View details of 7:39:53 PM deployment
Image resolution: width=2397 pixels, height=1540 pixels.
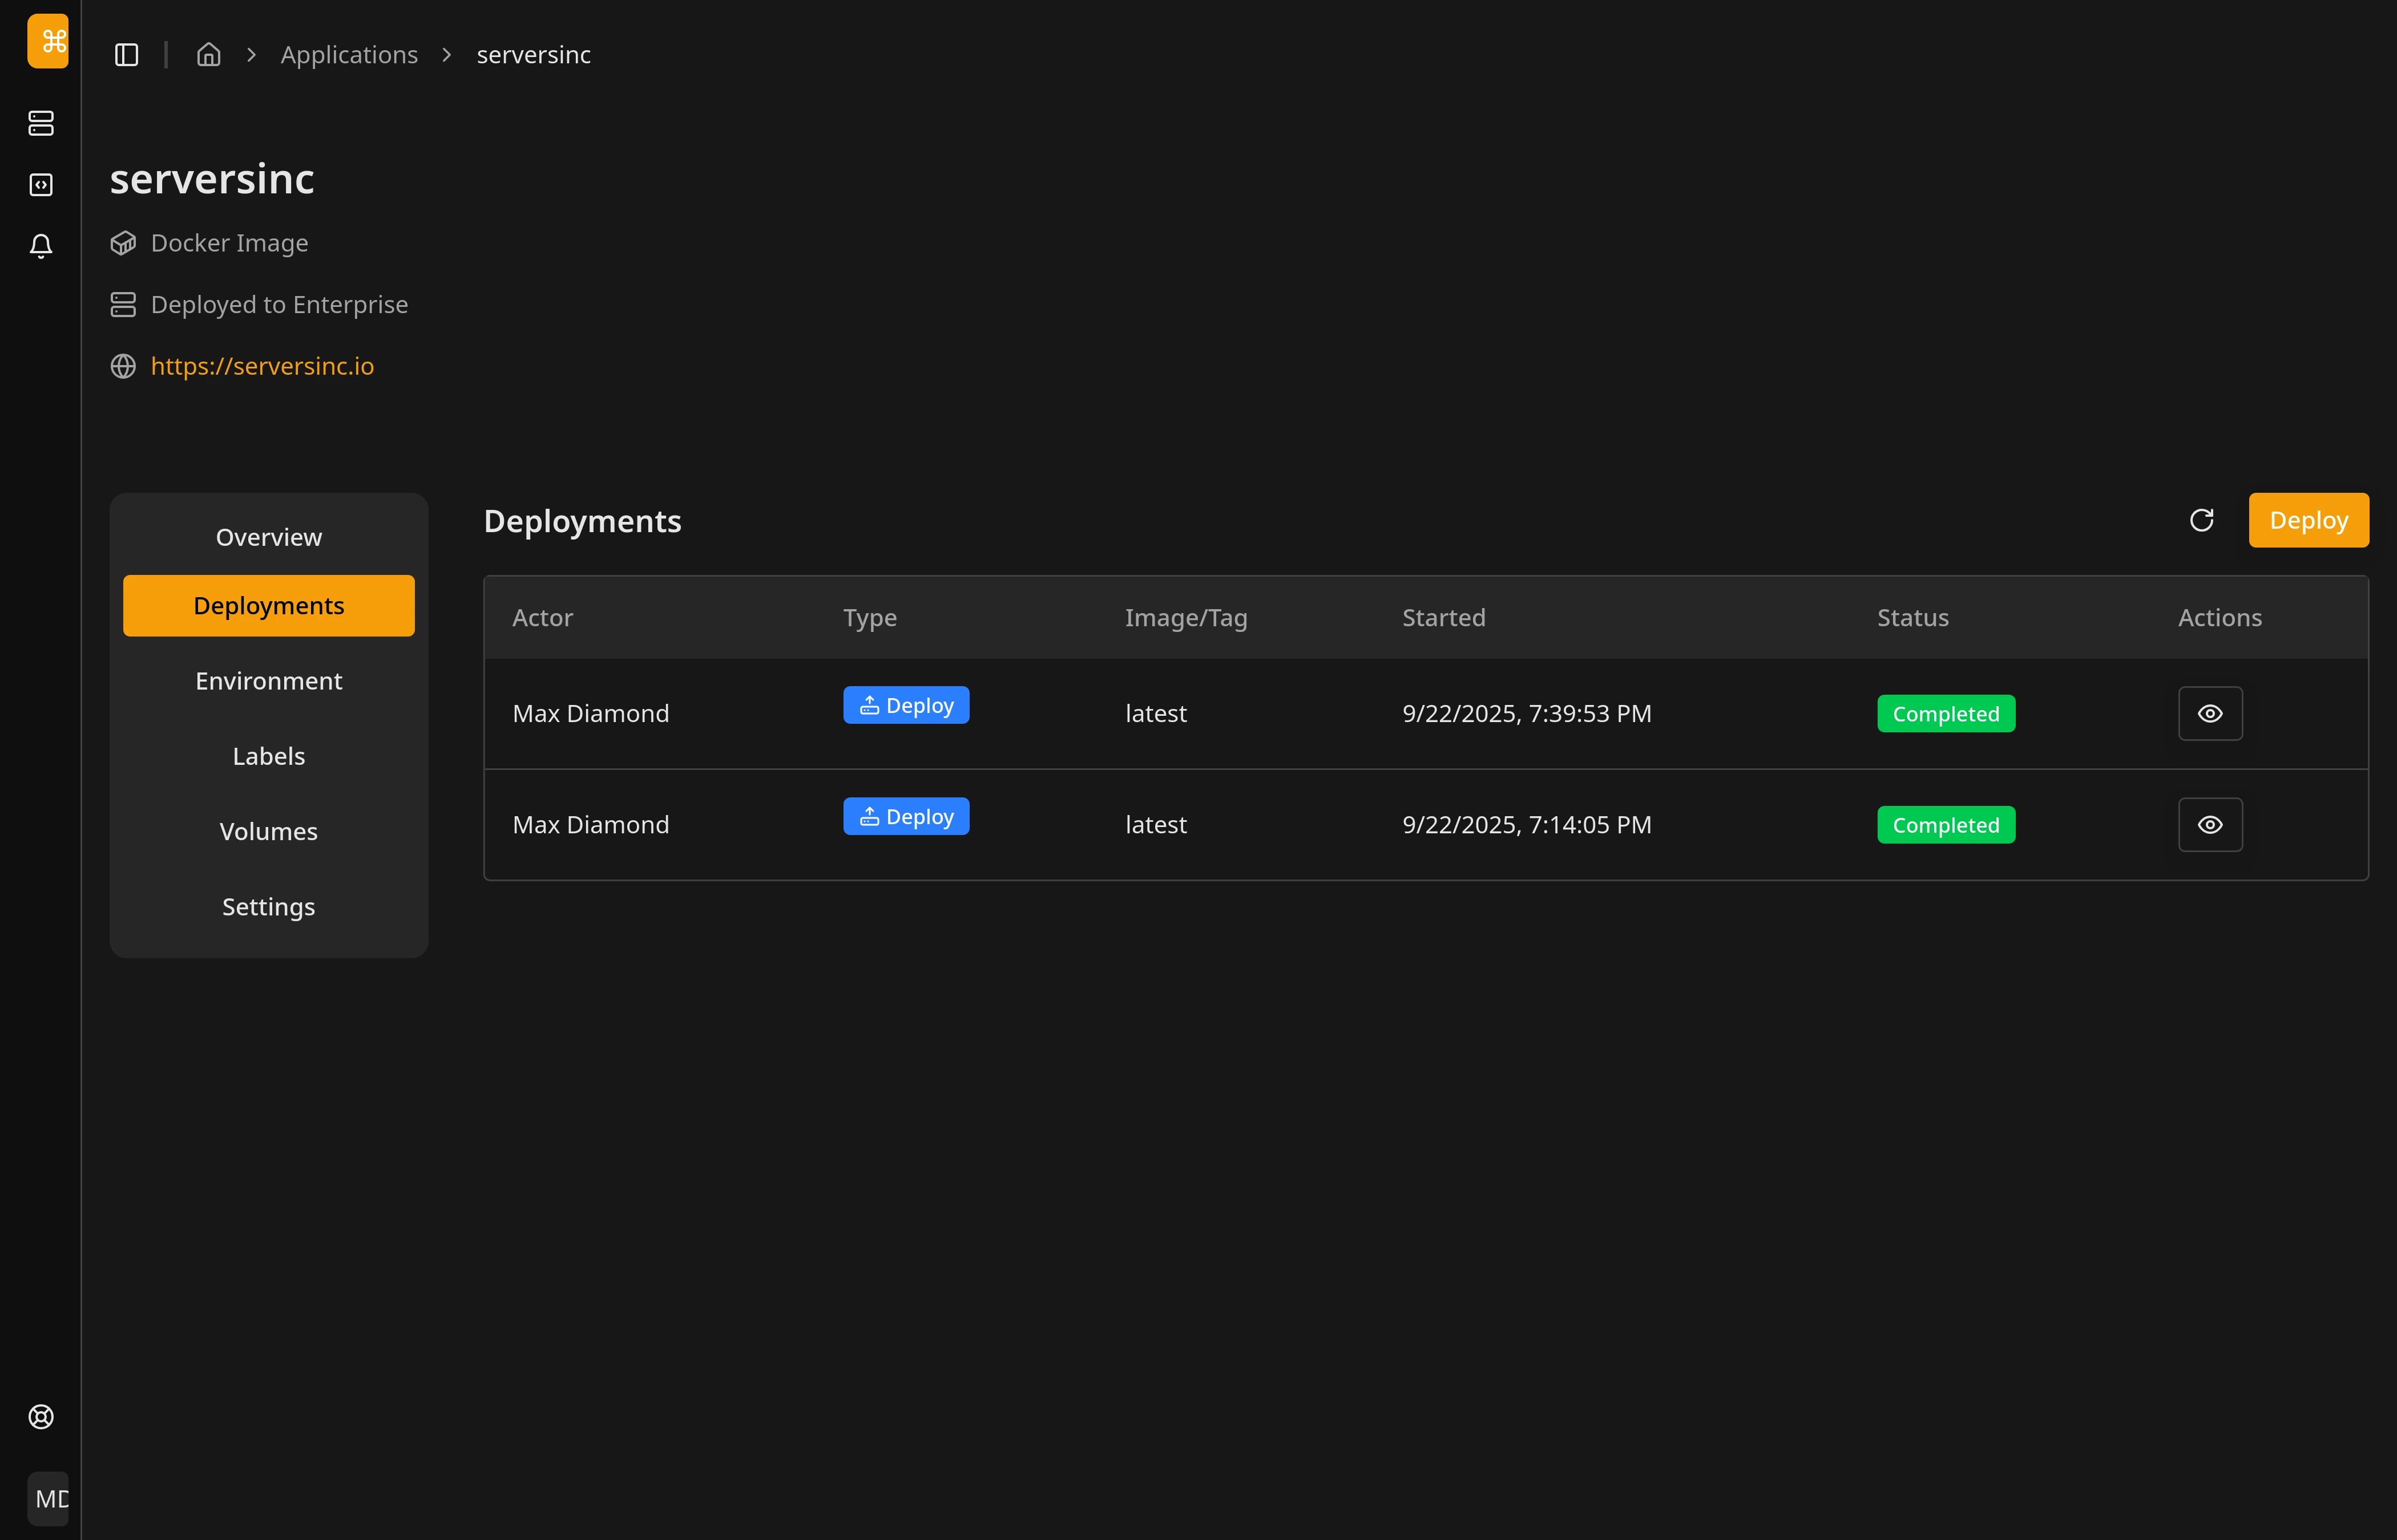(x=2210, y=714)
